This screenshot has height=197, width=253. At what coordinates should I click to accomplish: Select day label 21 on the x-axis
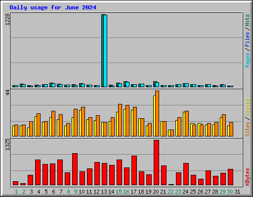[x=163, y=192]
